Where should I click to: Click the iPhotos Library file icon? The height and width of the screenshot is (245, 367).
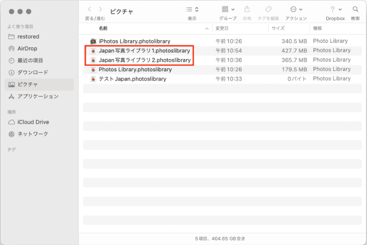pyautogui.click(x=93, y=41)
